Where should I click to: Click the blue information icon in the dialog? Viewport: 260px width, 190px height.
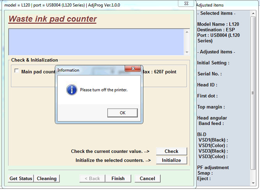coord(72,90)
